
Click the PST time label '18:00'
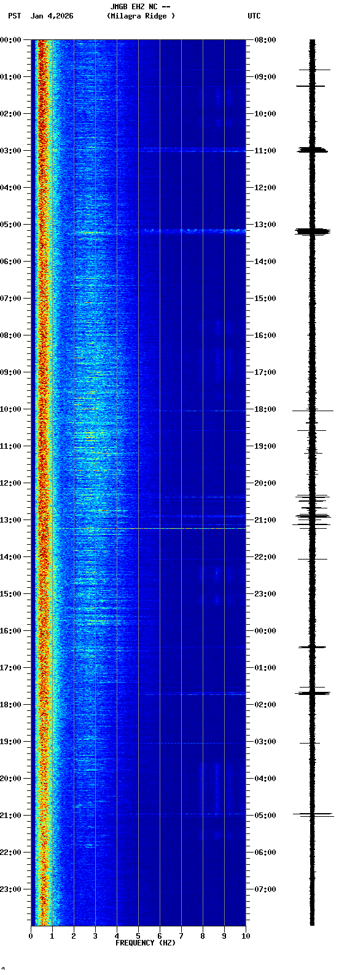10,705
